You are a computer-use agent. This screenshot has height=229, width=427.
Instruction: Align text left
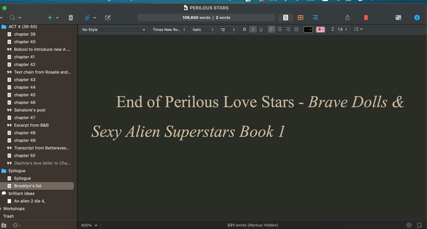(x=272, y=30)
